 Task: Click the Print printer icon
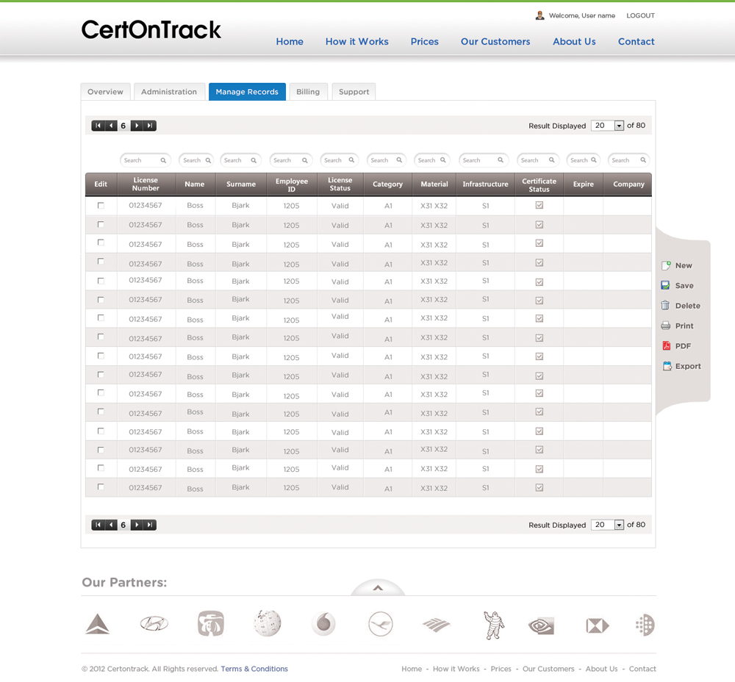(x=666, y=326)
